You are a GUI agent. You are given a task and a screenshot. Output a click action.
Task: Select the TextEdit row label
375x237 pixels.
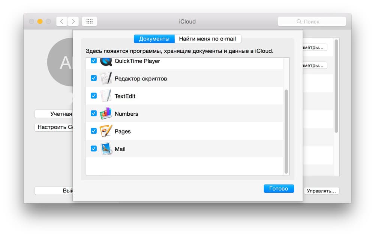pyautogui.click(x=125, y=96)
